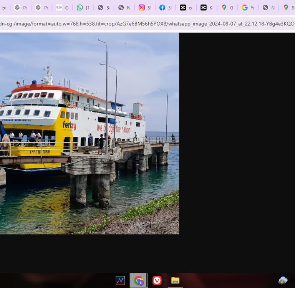Screen dimensions: 295x288
Task: Click the weather icon in the system tray
Action: [283, 280]
